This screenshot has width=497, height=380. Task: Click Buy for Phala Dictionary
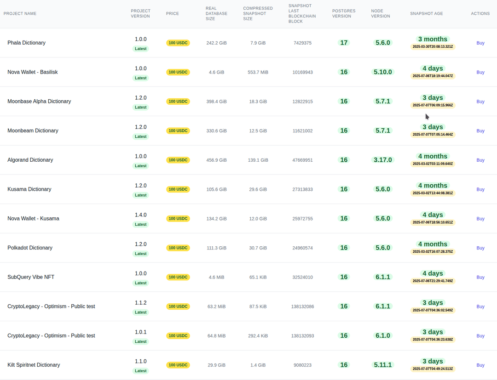[480, 43]
